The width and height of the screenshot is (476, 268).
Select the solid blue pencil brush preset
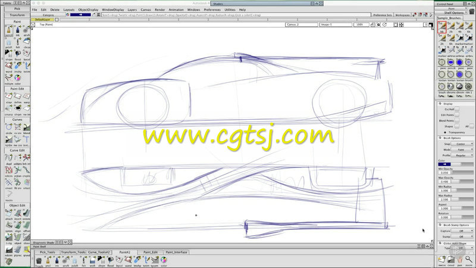pyautogui.click(x=459, y=63)
